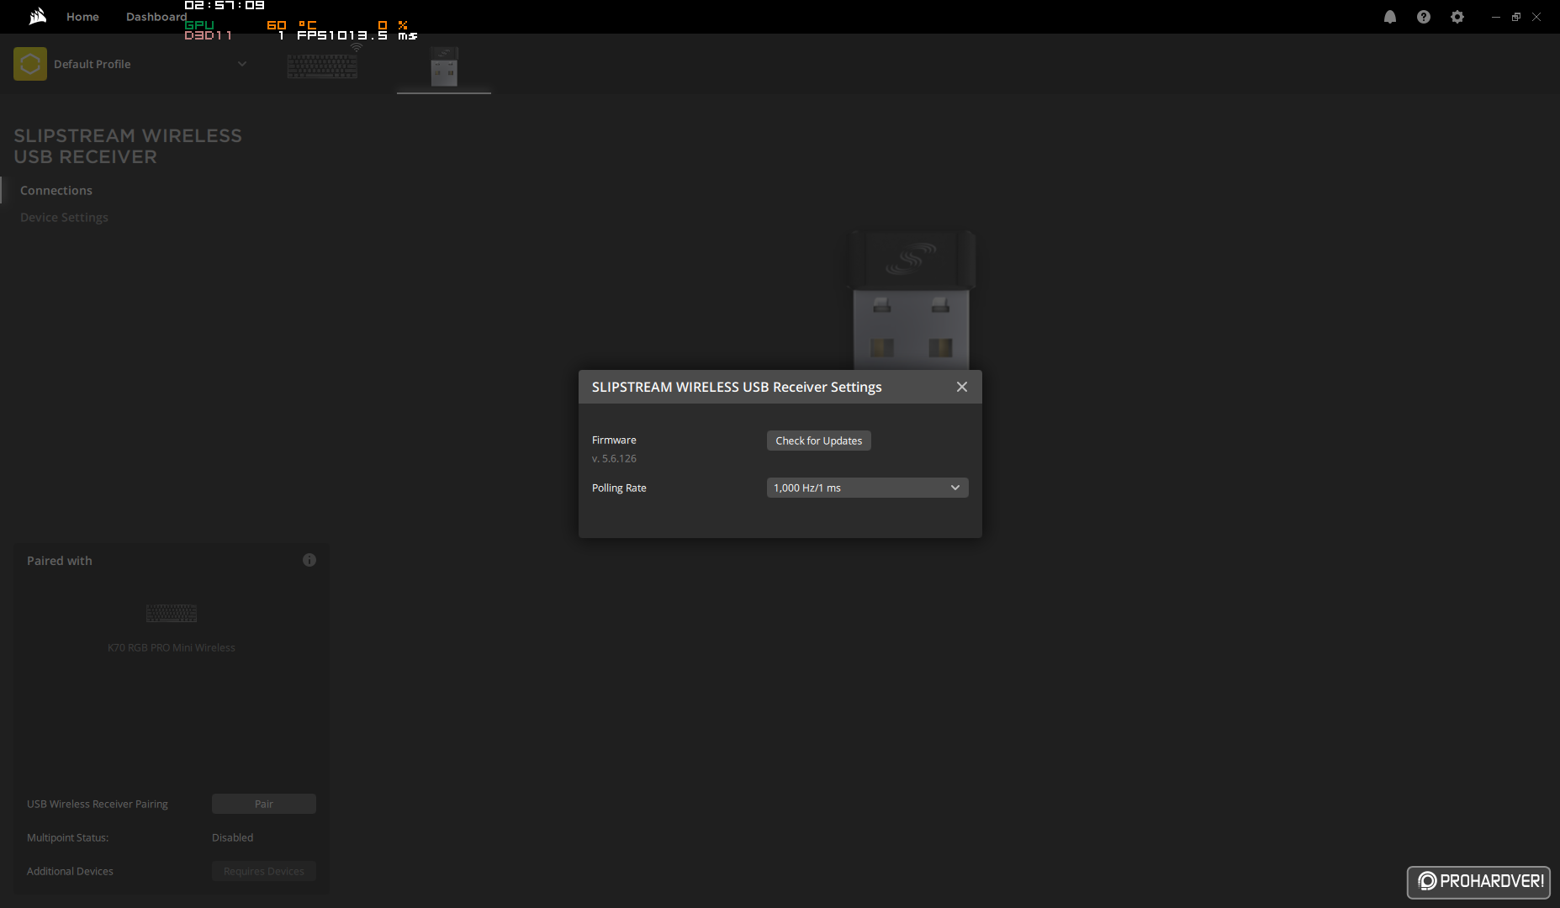Expand the Polling Rate dropdown
The width and height of the screenshot is (1560, 908).
pyautogui.click(x=868, y=488)
